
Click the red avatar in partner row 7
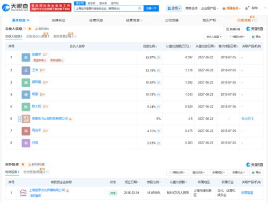(26, 131)
